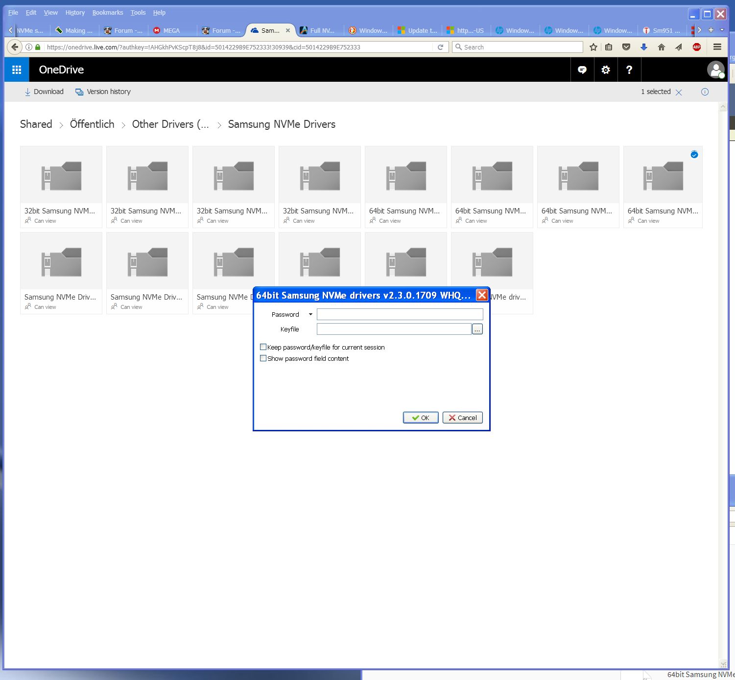Bookmark this page with the star icon
The height and width of the screenshot is (680, 735).
tap(593, 47)
